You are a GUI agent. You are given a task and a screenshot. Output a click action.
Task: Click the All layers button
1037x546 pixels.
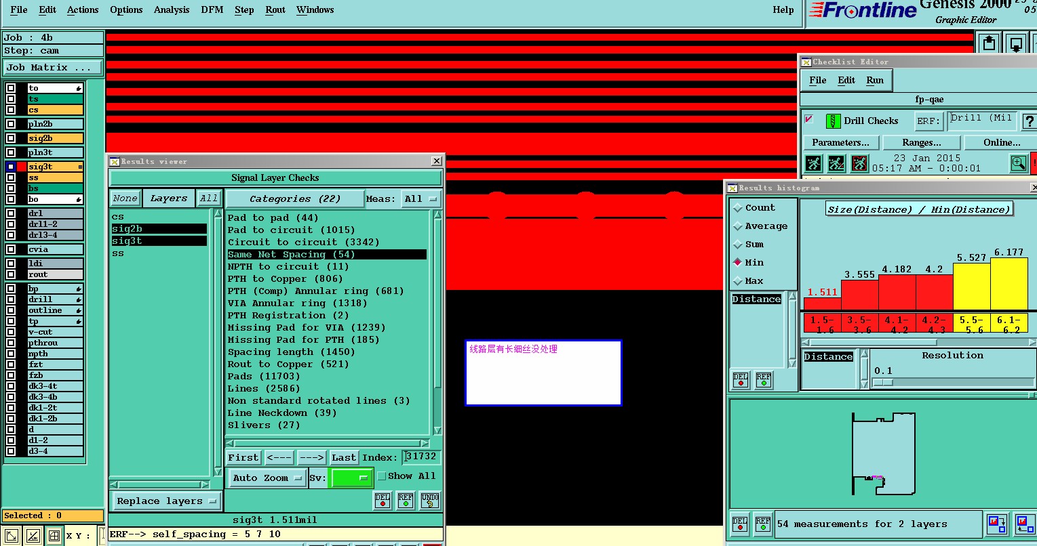point(208,198)
